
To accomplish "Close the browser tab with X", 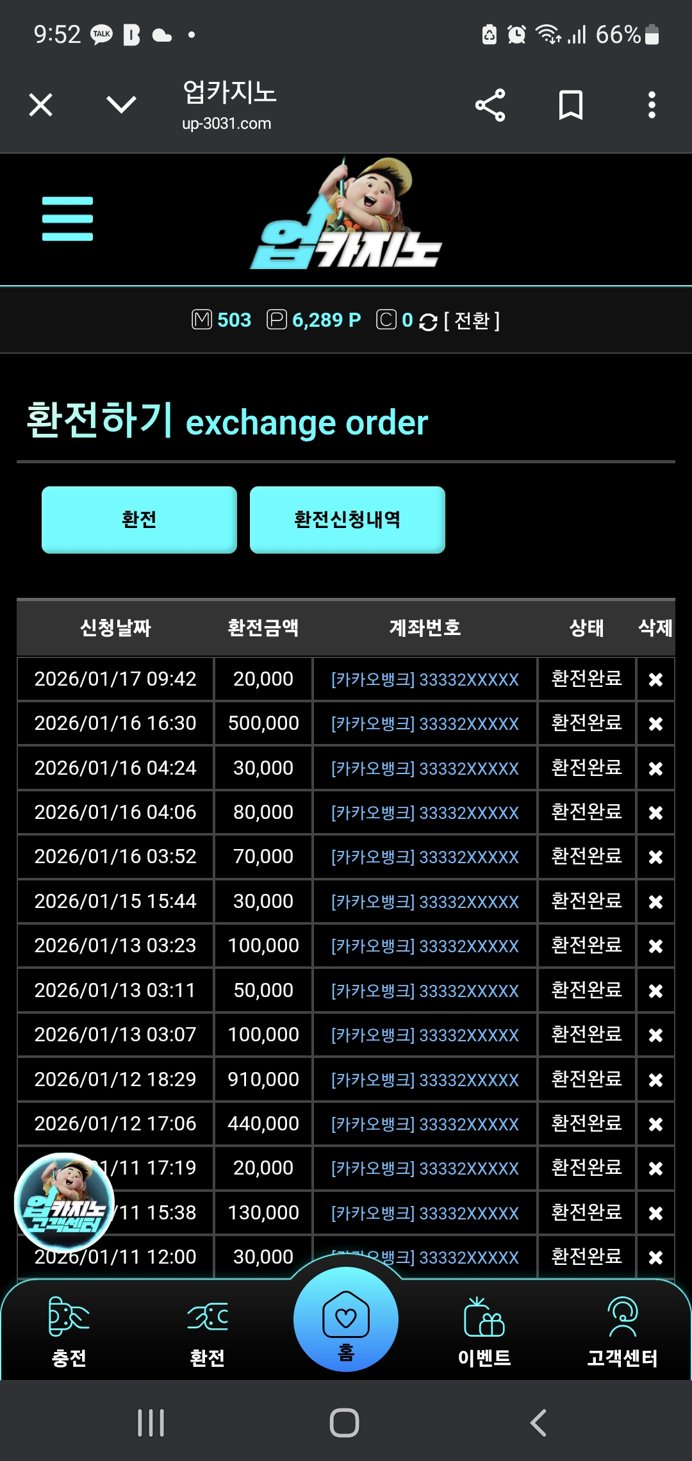I will click(x=41, y=105).
